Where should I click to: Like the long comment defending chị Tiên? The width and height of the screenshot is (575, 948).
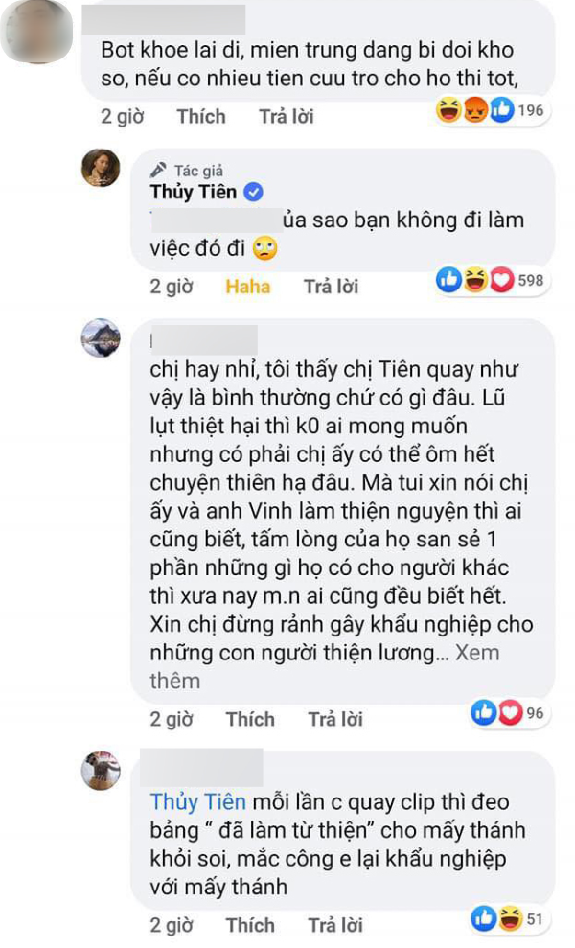(x=250, y=719)
